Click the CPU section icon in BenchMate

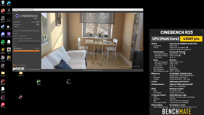click(152, 44)
